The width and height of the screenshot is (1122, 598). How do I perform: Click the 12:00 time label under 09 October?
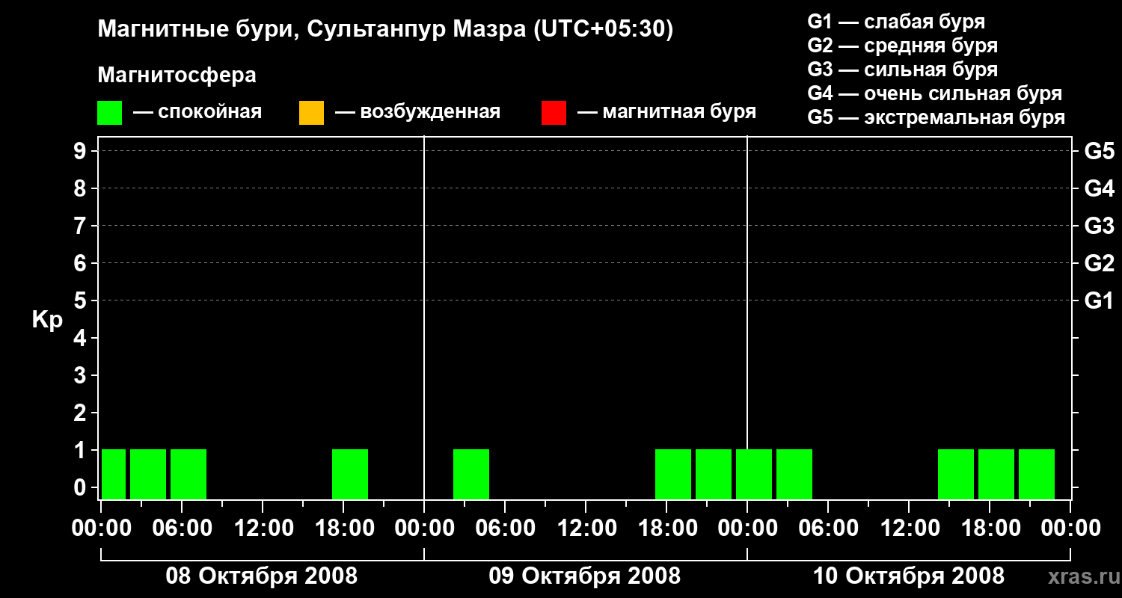586,528
